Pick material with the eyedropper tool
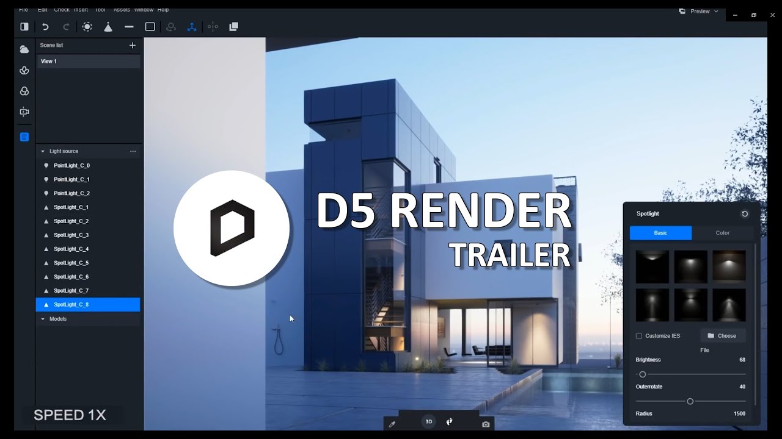The width and height of the screenshot is (782, 439). pyautogui.click(x=392, y=424)
